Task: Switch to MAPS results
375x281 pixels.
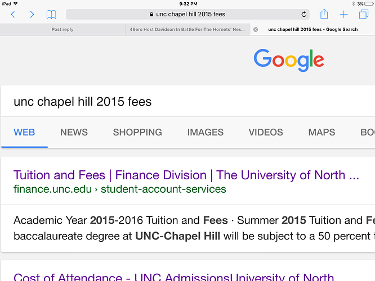Action: (322, 132)
